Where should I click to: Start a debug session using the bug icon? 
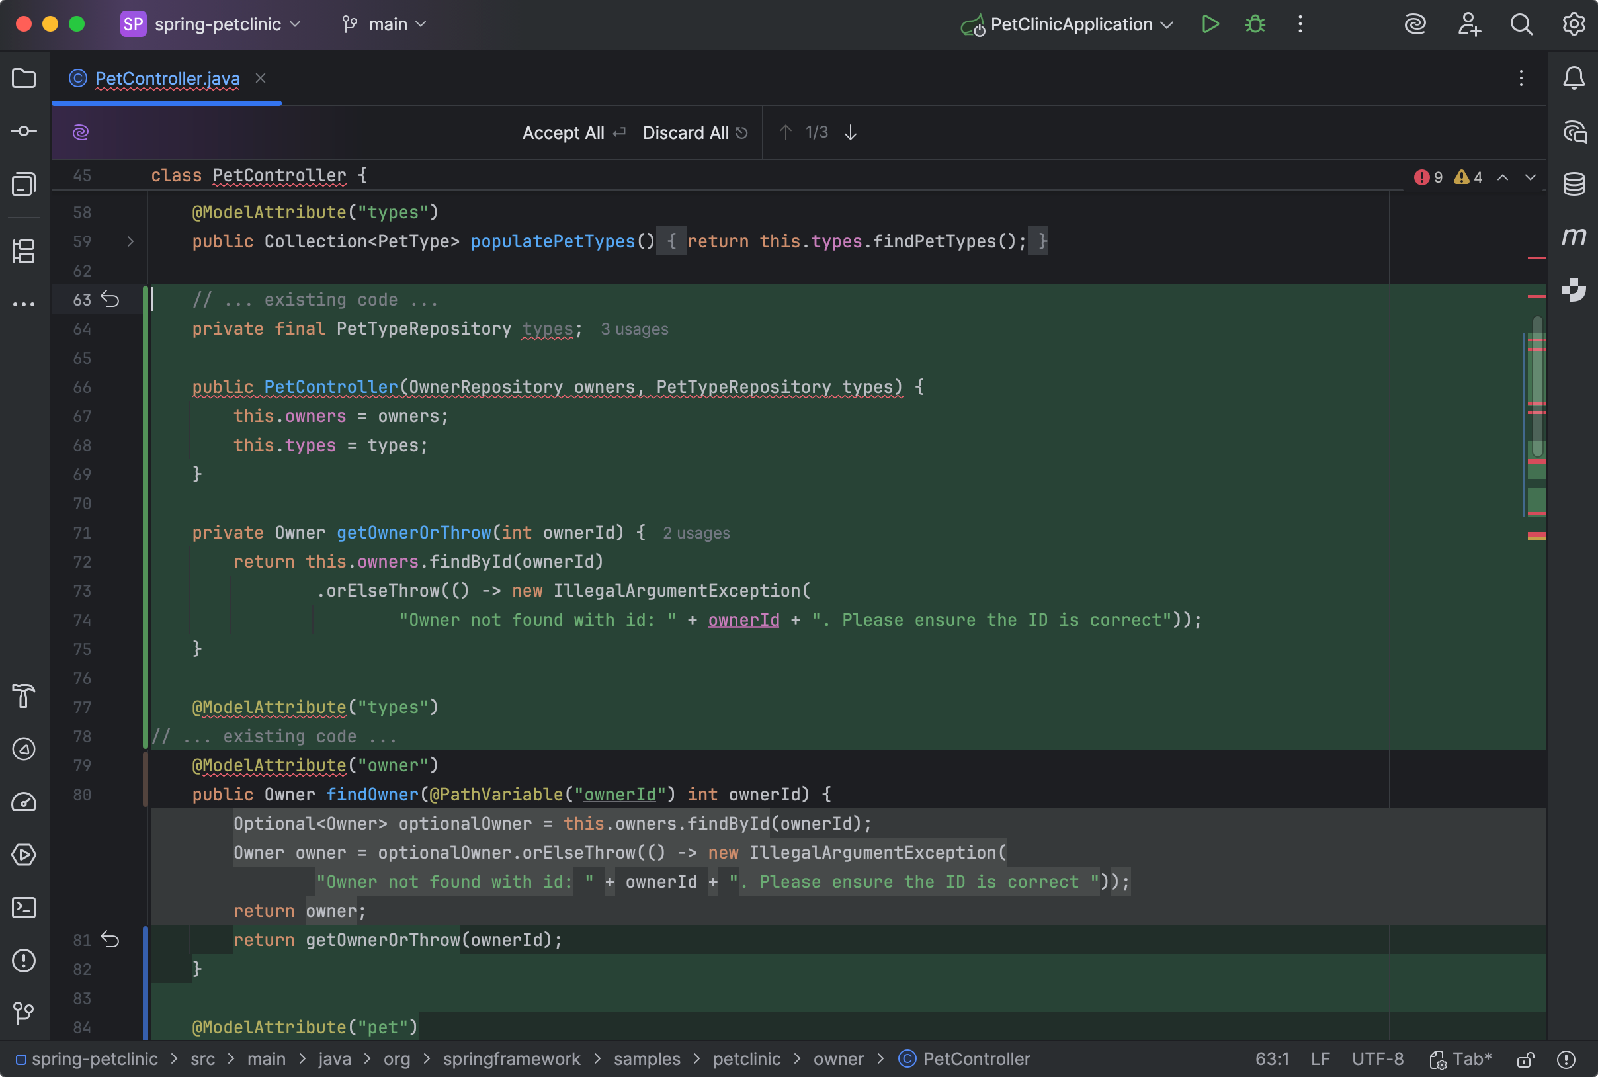1255,24
